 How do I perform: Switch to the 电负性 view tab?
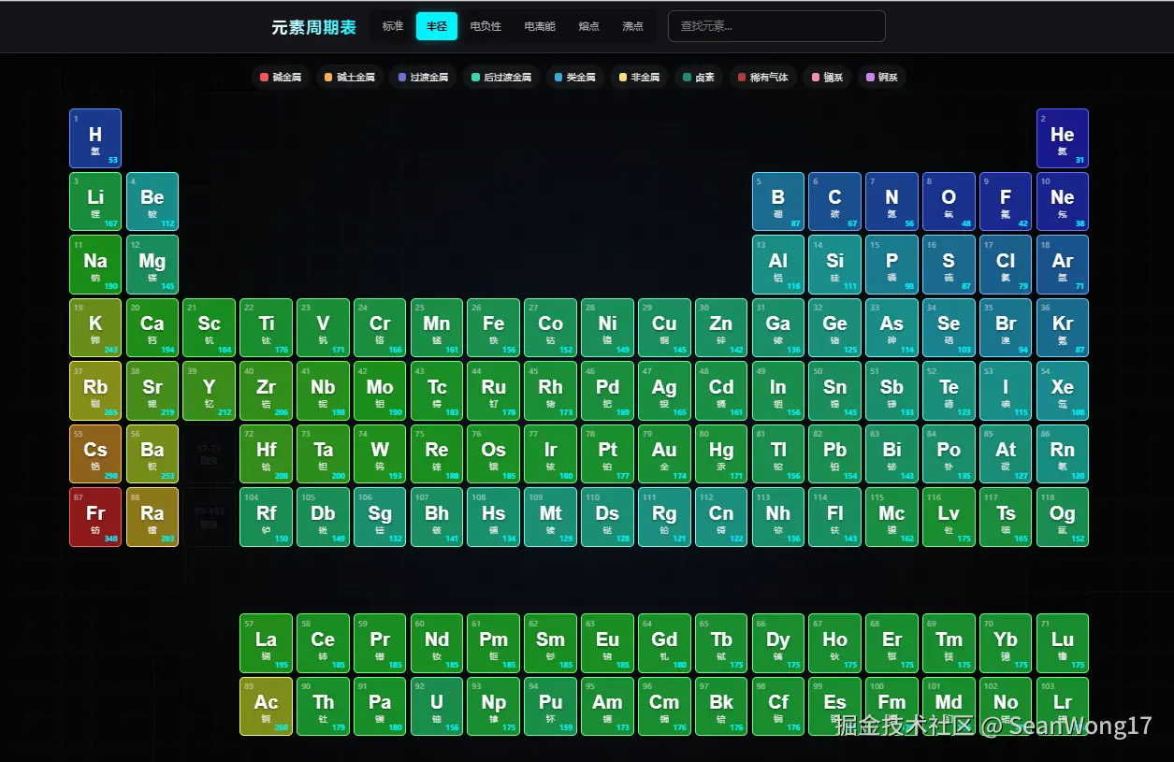pos(485,26)
